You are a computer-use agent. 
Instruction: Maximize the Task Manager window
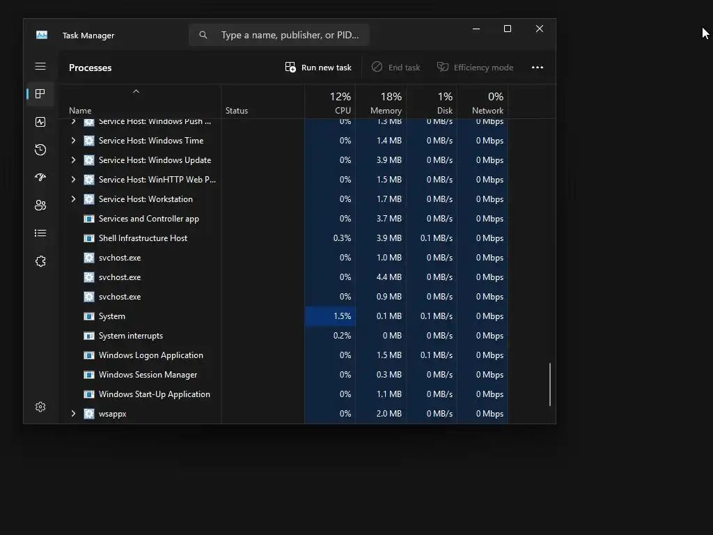(x=508, y=29)
